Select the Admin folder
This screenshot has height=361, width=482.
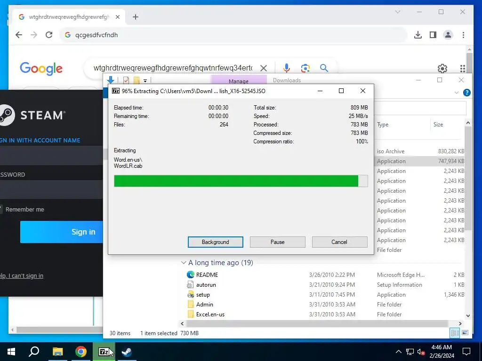322,304
